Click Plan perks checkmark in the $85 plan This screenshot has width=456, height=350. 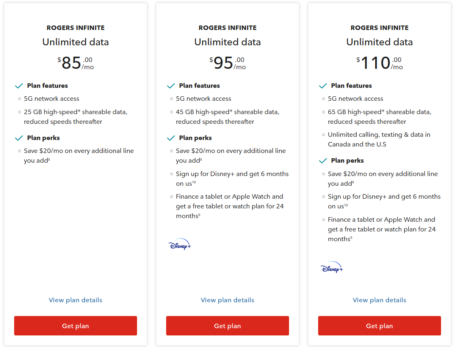19,138
